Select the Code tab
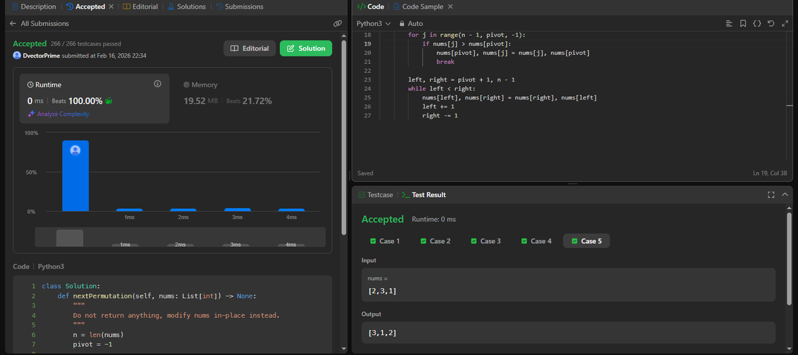This screenshot has width=798, height=355. pyautogui.click(x=370, y=7)
